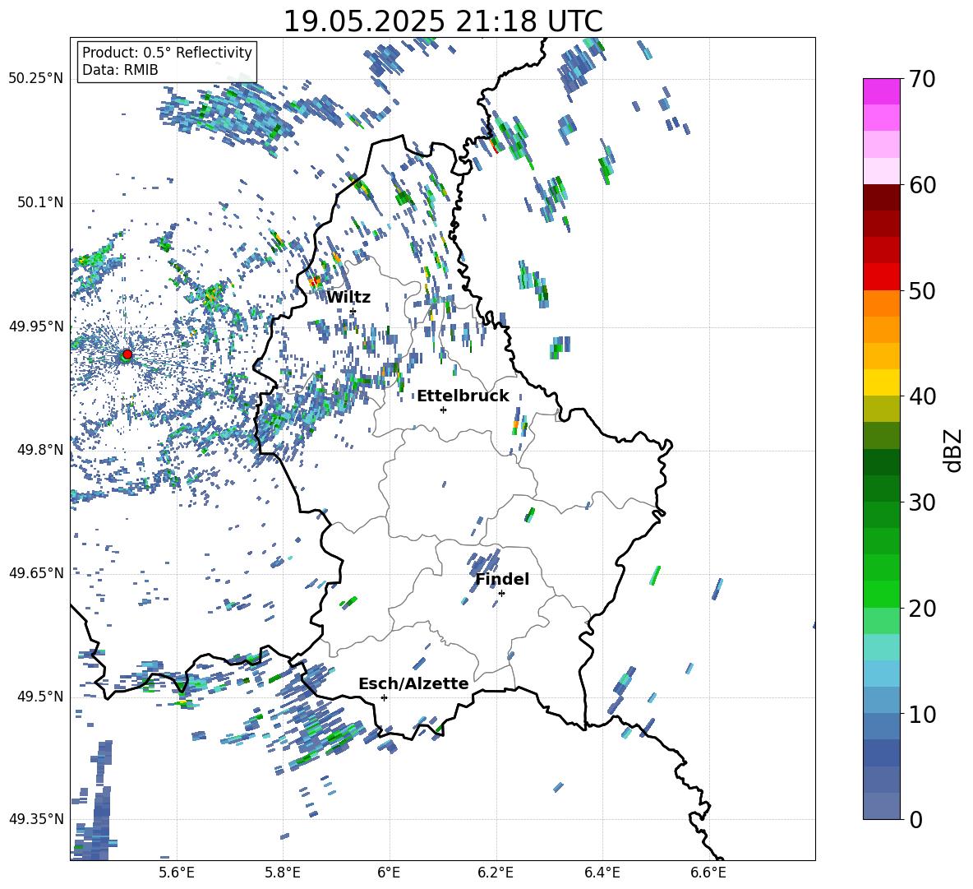Click the 49.35°N latitude tick label
Image resolution: width=973 pixels, height=889 pixels.
tap(36, 819)
